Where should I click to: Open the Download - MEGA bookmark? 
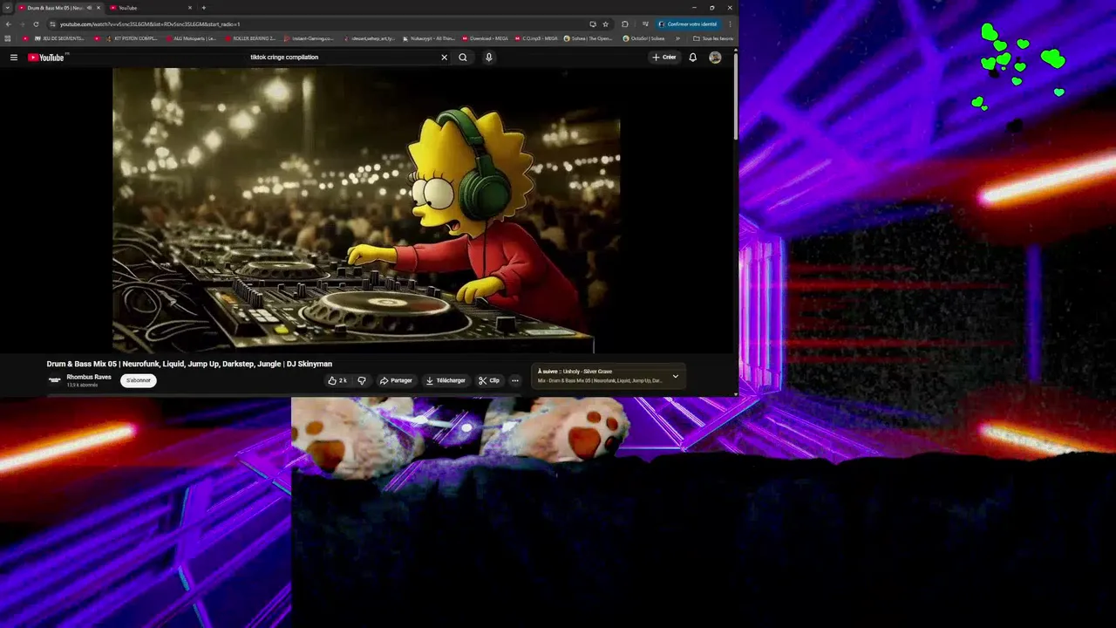[x=485, y=38]
